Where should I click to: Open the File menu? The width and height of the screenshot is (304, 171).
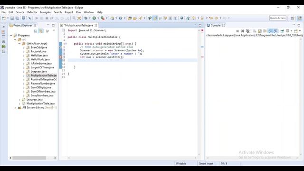click(3, 12)
